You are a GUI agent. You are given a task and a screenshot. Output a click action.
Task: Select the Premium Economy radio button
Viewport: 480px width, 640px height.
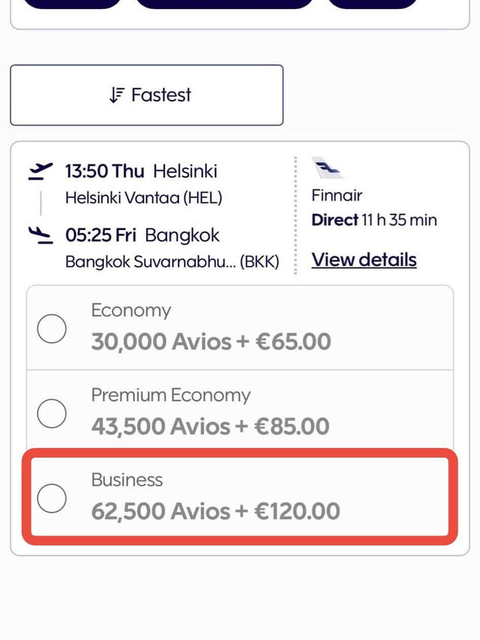(52, 414)
